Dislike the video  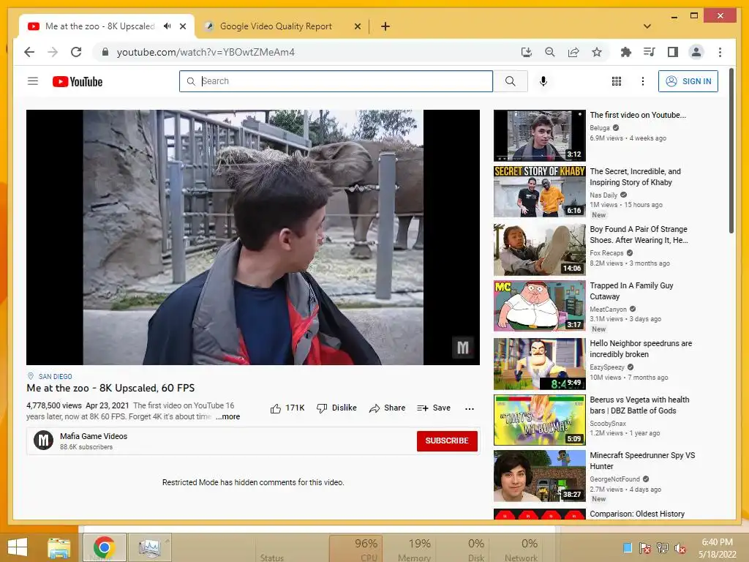pos(336,408)
